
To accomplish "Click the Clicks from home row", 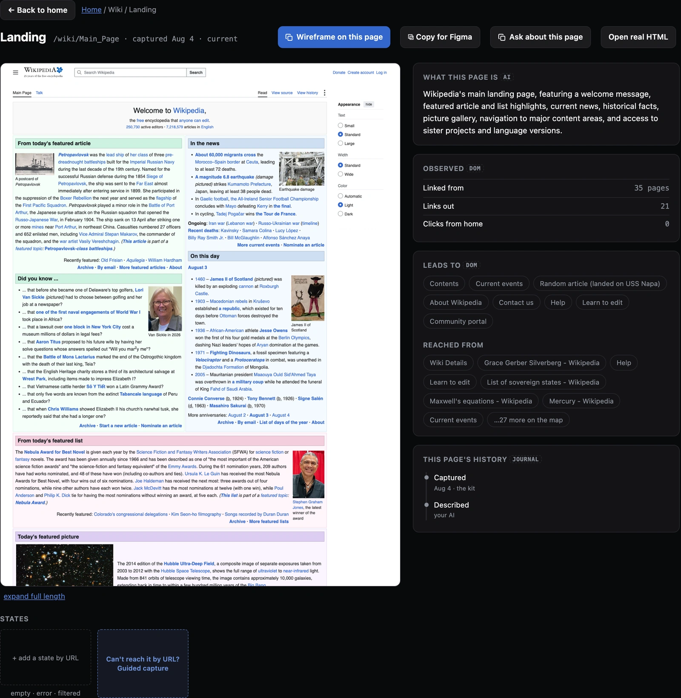I will (x=546, y=224).
